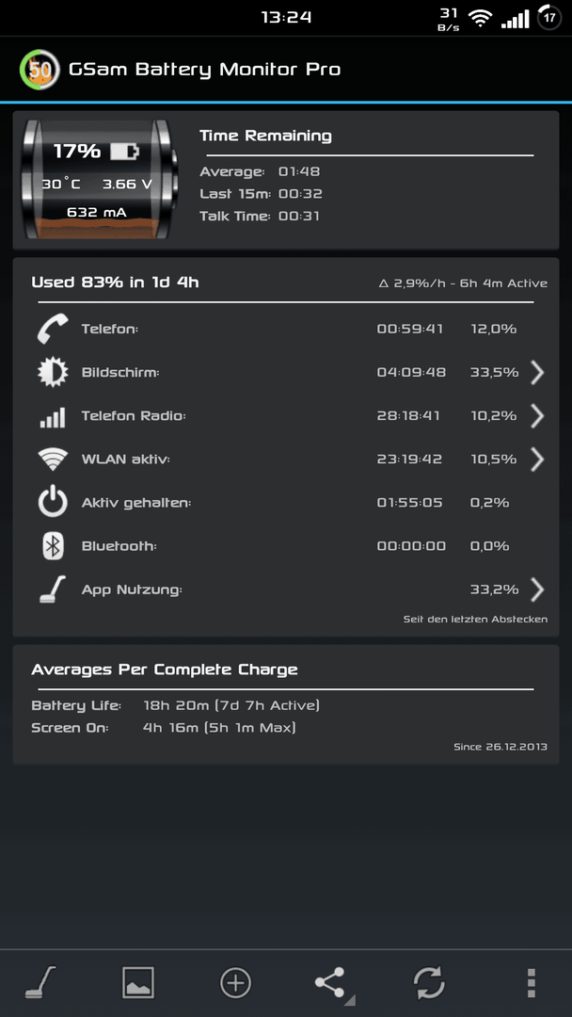Open the Averages Per Complete Charge card
Viewport: 572px width, 1017px height.
click(x=286, y=704)
